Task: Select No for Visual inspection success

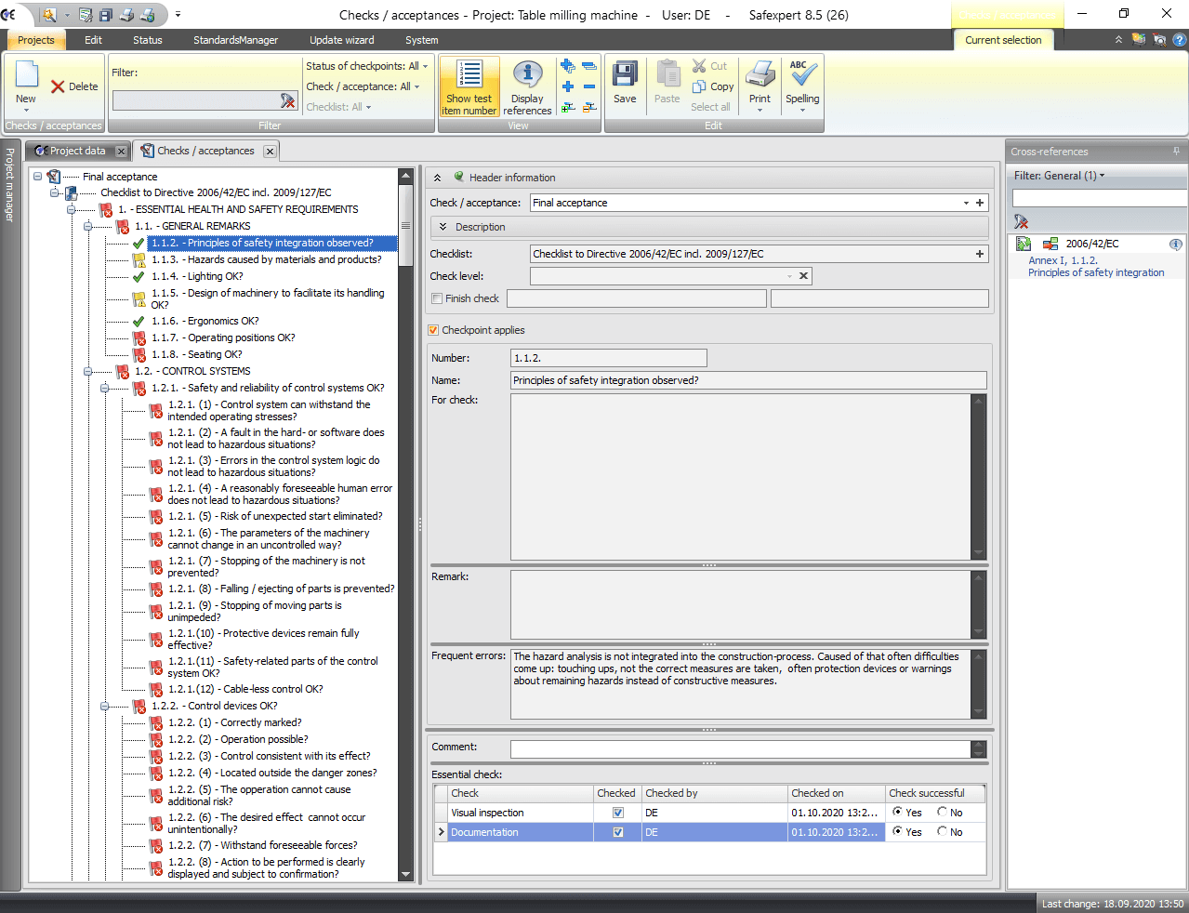Action: point(943,812)
